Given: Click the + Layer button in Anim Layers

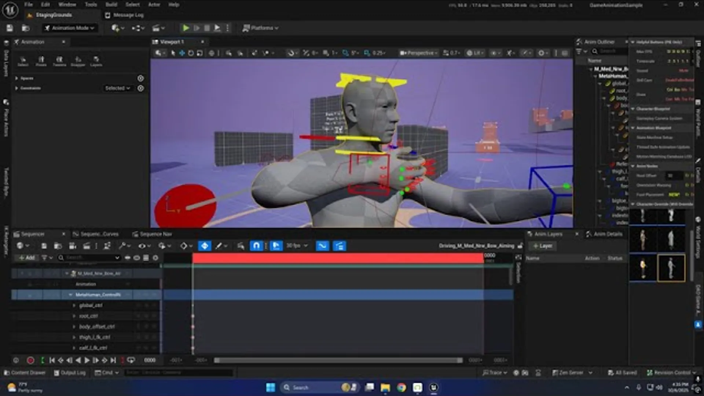Looking at the screenshot, I should [x=543, y=246].
